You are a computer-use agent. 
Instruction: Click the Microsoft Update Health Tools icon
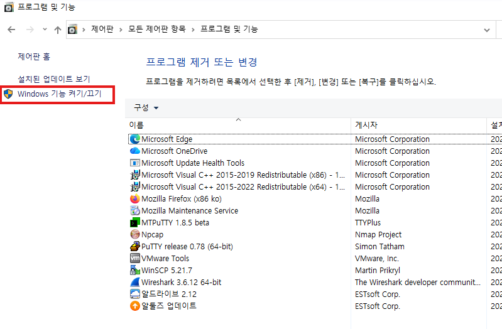click(x=135, y=163)
